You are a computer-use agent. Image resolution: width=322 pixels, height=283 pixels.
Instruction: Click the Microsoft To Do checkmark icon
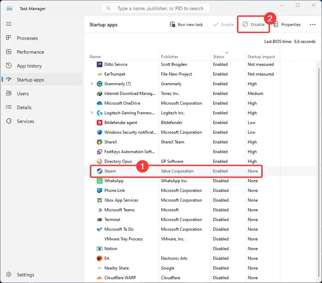tap(99, 229)
